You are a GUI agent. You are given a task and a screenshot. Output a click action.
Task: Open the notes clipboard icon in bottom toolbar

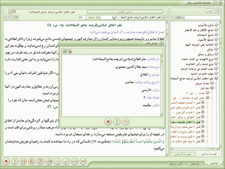coord(40,161)
